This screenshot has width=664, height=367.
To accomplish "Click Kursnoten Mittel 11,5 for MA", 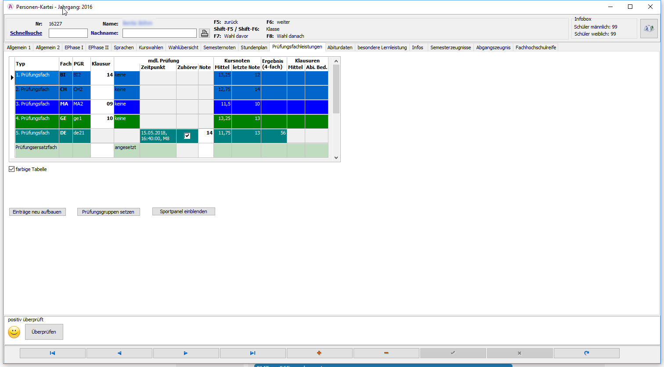I will point(223,107).
